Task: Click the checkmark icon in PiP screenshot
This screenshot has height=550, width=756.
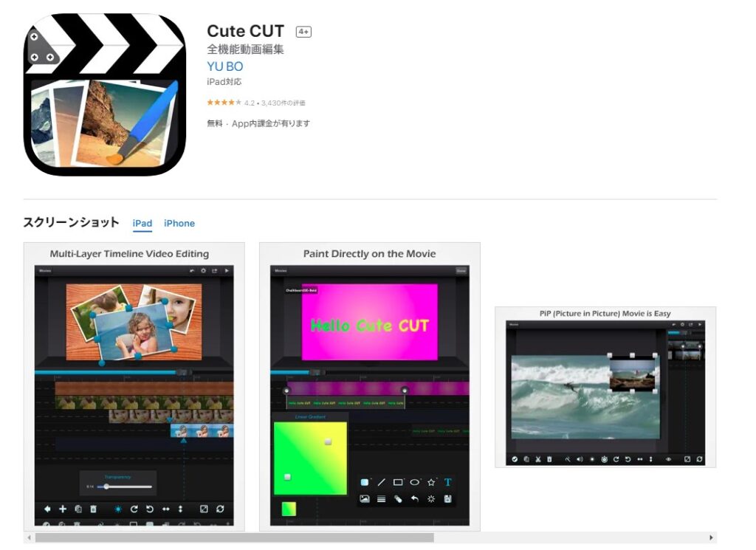Action: [x=515, y=459]
